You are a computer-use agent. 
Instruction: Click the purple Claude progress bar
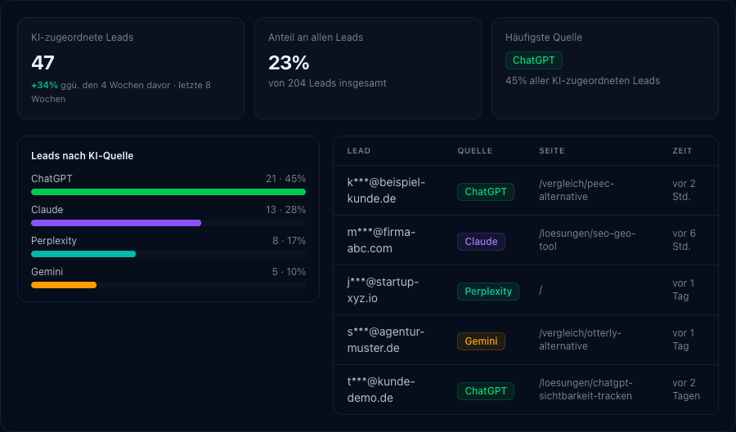click(x=116, y=223)
